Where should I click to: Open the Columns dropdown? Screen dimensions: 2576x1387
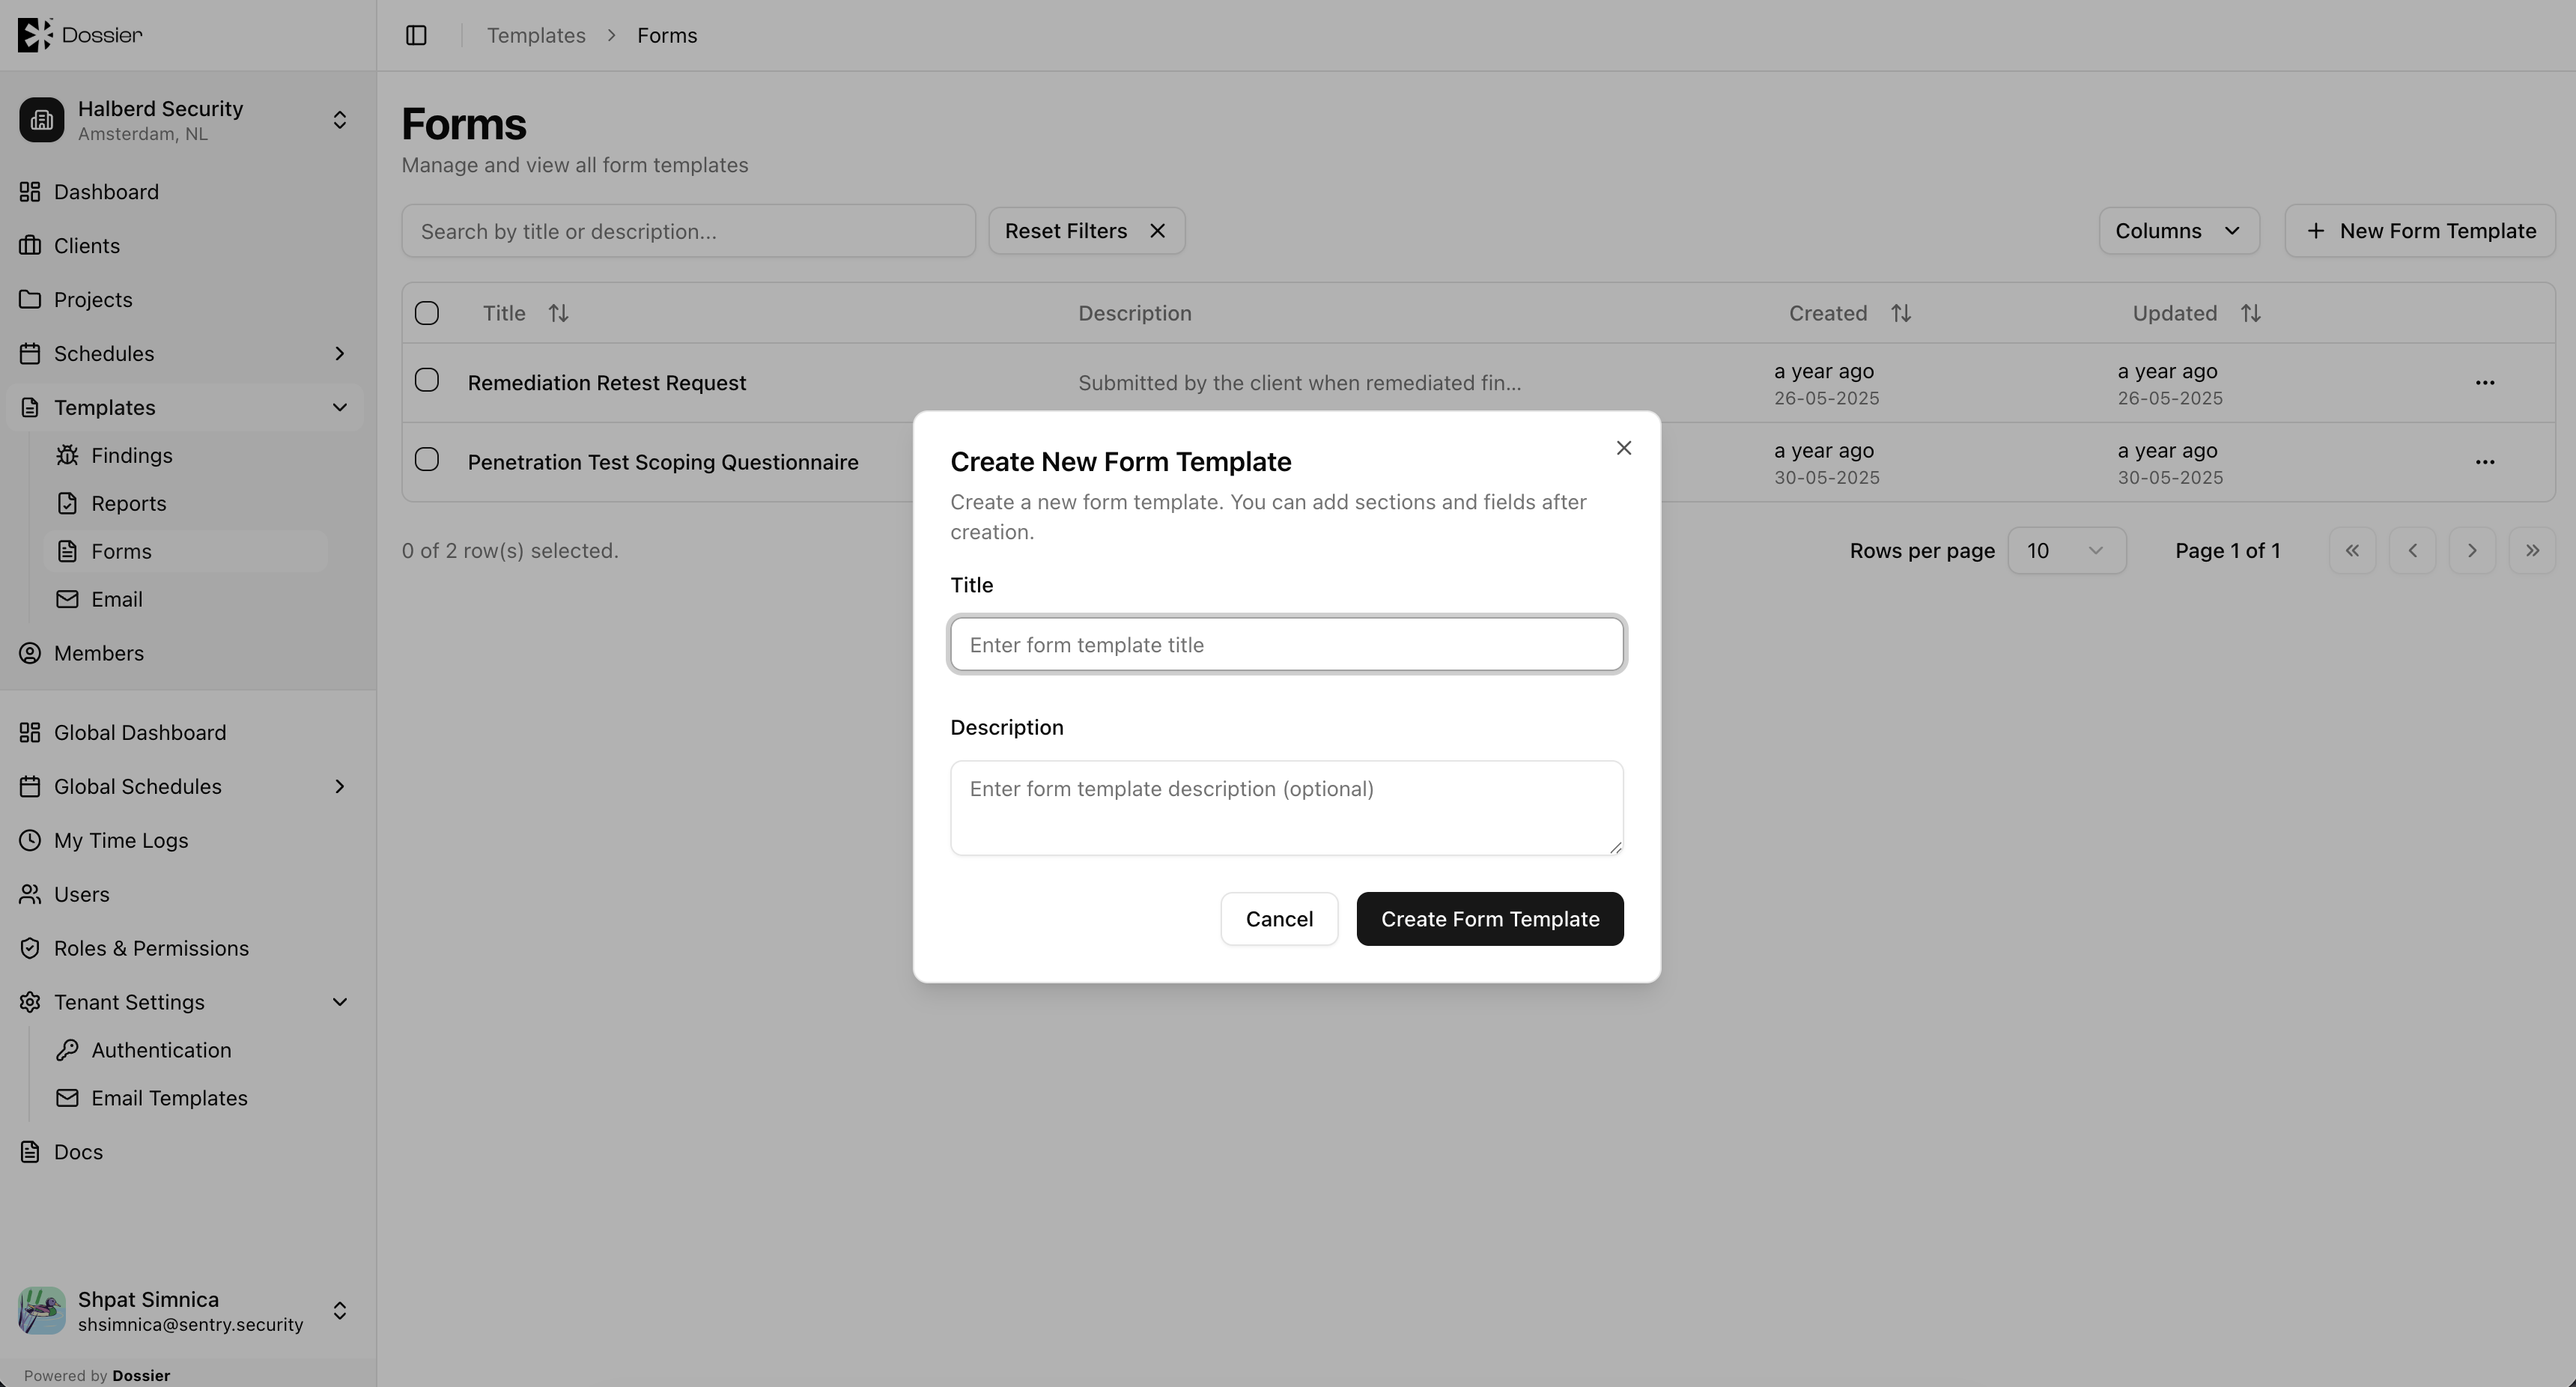2179,231
